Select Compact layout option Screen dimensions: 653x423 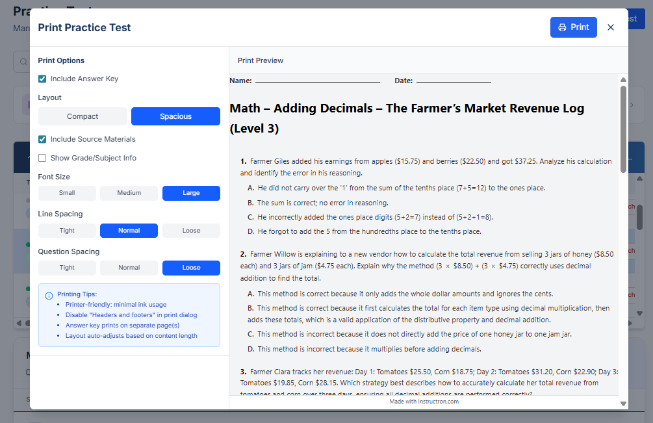coord(83,116)
